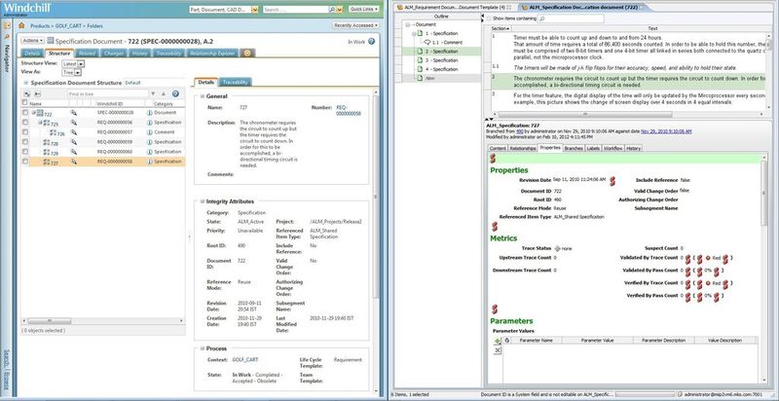The height and width of the screenshot is (401, 779).
Task: Select the 3 - Specification outline item
Action: tap(441, 60)
